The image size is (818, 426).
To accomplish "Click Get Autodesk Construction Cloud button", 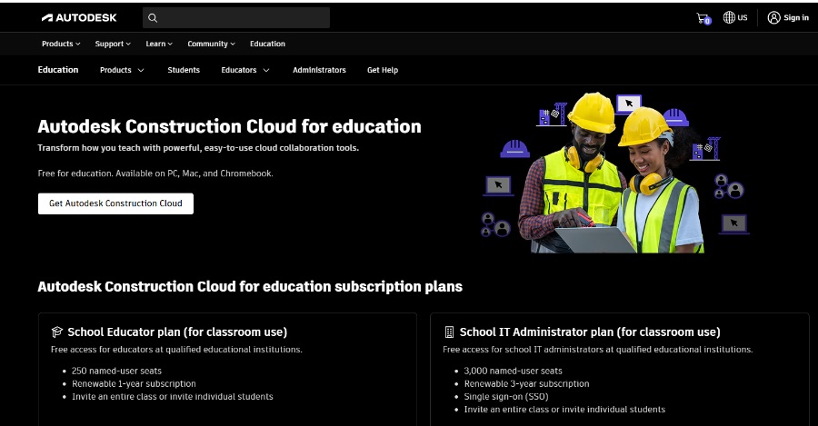I will pyautogui.click(x=115, y=203).
